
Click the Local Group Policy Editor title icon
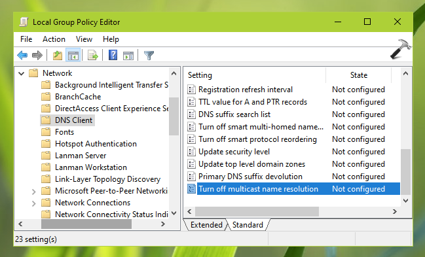coord(24,22)
